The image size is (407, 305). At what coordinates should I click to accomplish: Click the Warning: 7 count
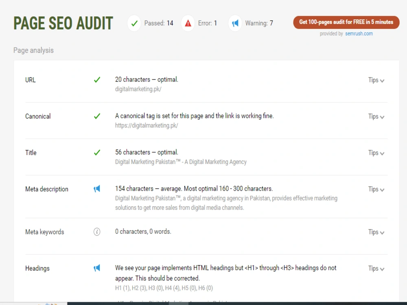click(x=259, y=23)
